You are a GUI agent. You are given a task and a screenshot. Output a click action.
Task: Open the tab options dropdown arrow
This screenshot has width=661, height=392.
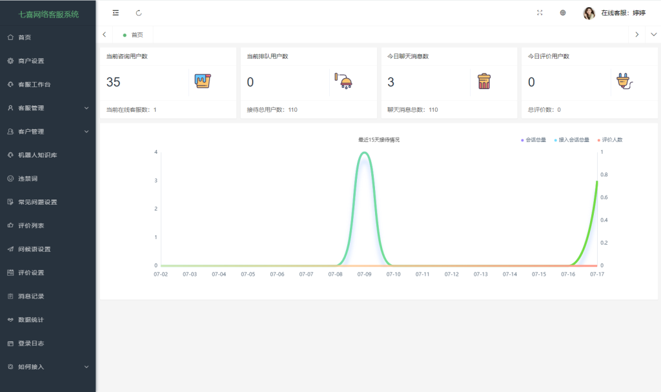coord(653,34)
